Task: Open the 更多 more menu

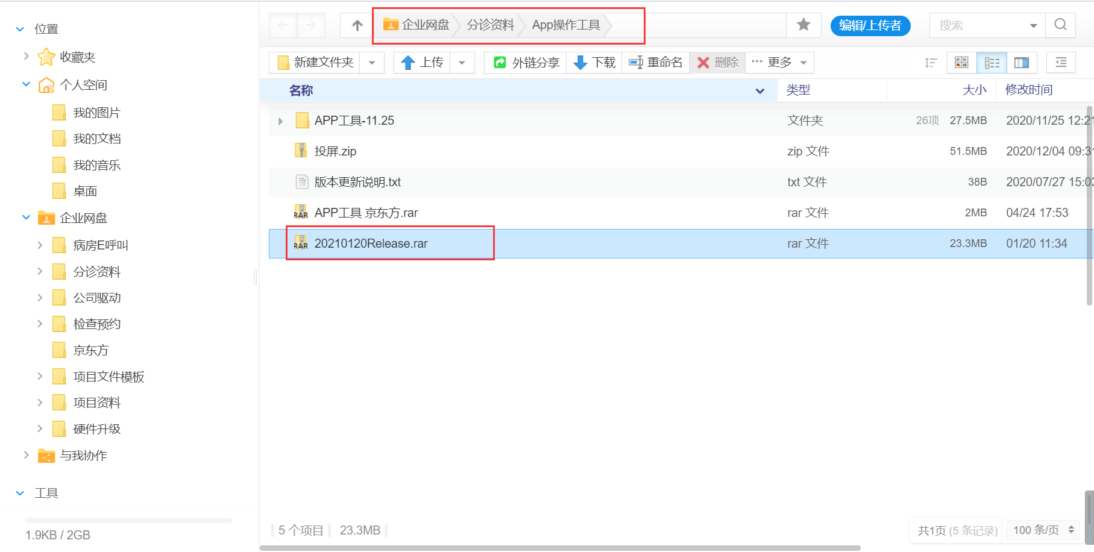Action: 779,63
